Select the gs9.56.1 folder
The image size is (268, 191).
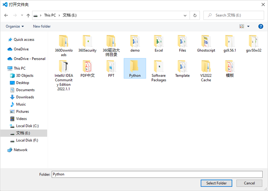point(230,43)
